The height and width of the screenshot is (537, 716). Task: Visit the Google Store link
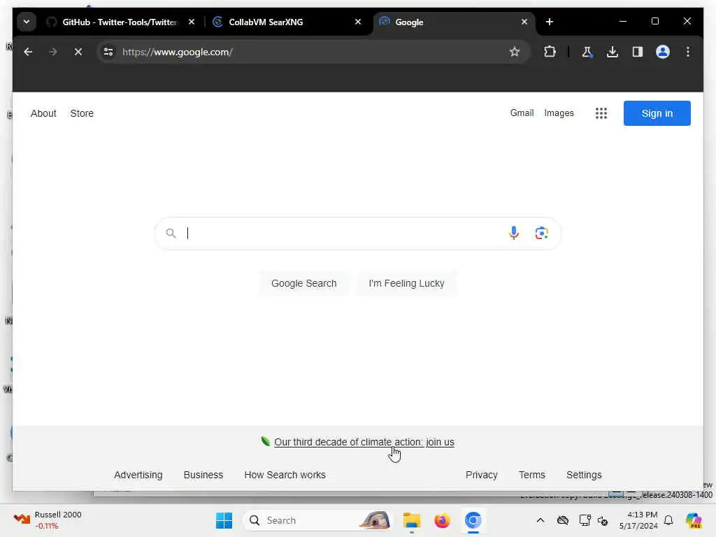pyautogui.click(x=82, y=113)
